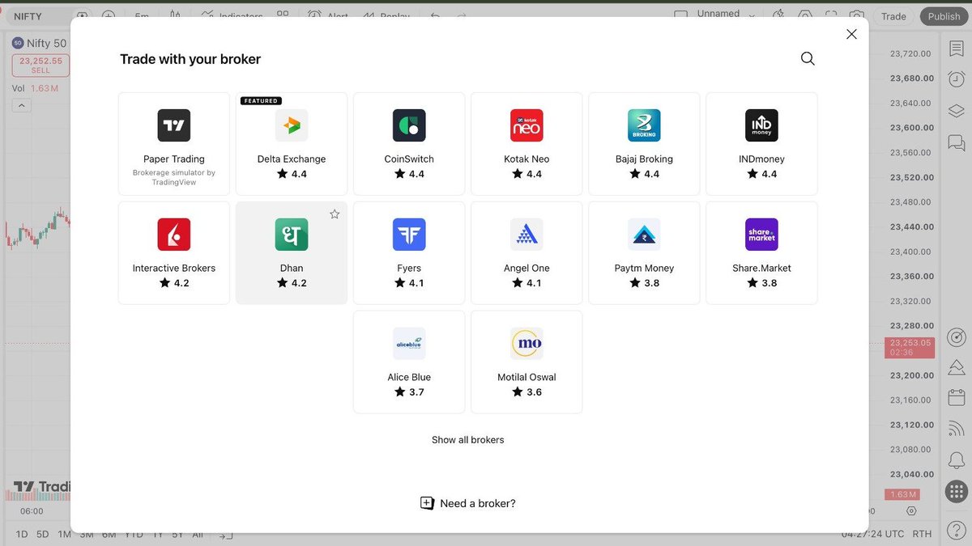Open the apps grid icon in sidebar
The width and height of the screenshot is (972, 546).
(957, 491)
